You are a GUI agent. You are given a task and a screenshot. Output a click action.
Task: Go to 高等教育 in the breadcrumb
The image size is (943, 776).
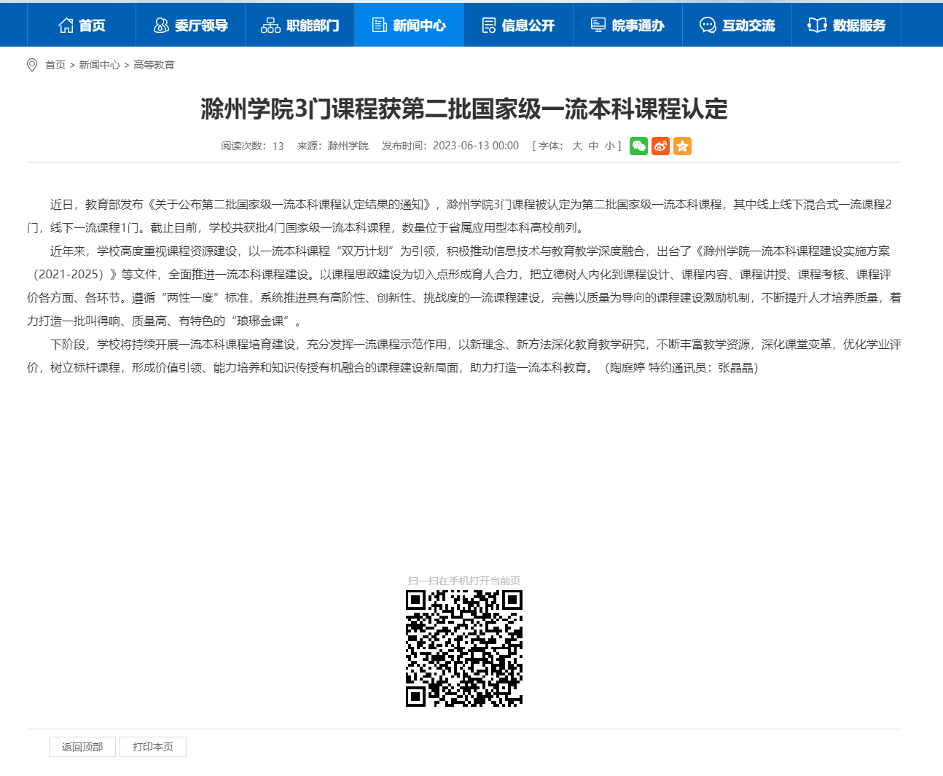[154, 65]
